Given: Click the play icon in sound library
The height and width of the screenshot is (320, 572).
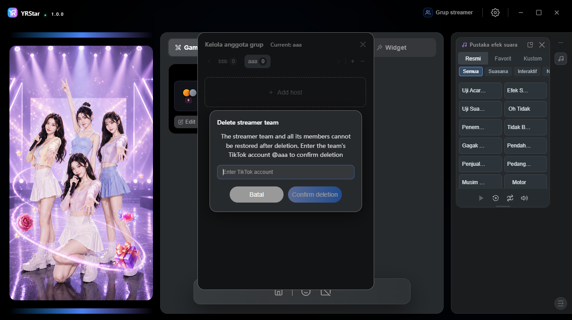Looking at the screenshot, I should click(481, 198).
